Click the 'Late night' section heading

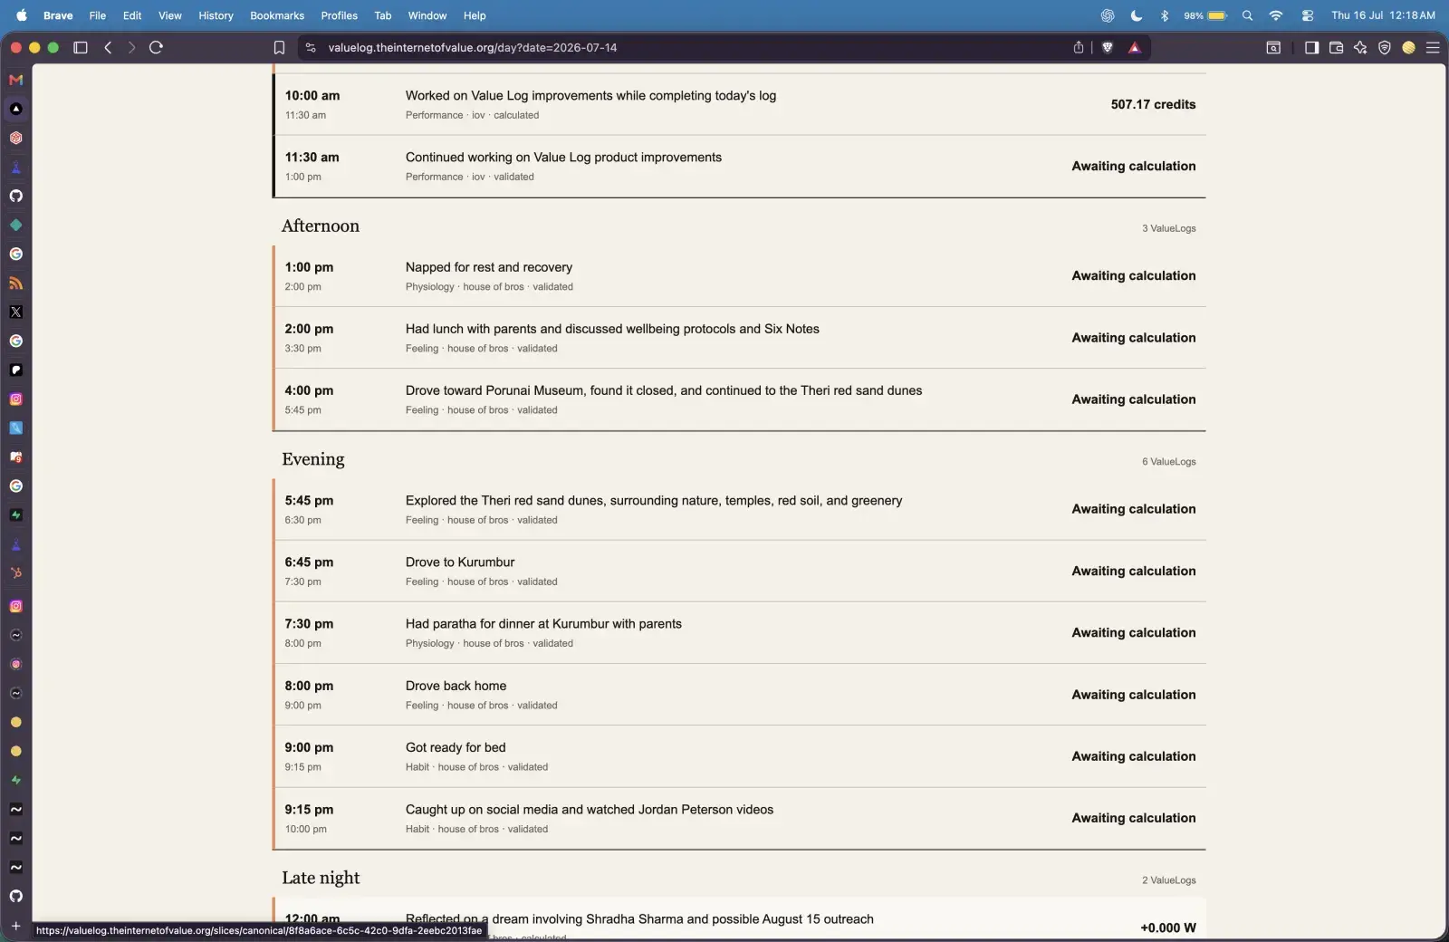coord(321,878)
